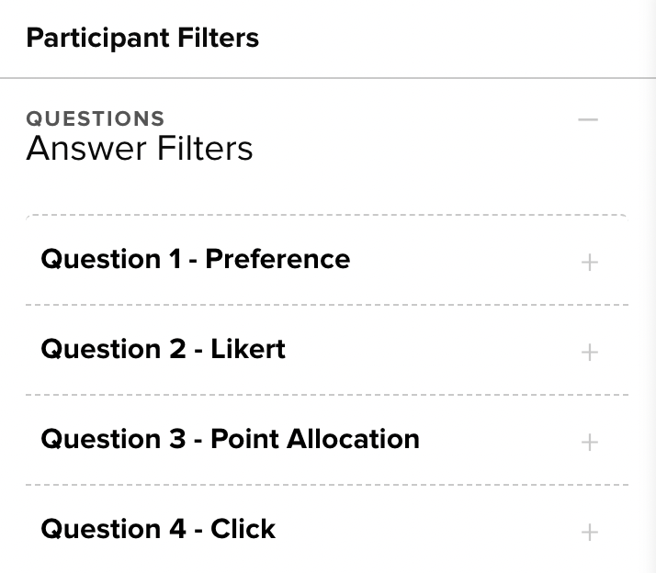
Task: Collapse the Answer Filters section with the minus icon
Action: pos(588,120)
